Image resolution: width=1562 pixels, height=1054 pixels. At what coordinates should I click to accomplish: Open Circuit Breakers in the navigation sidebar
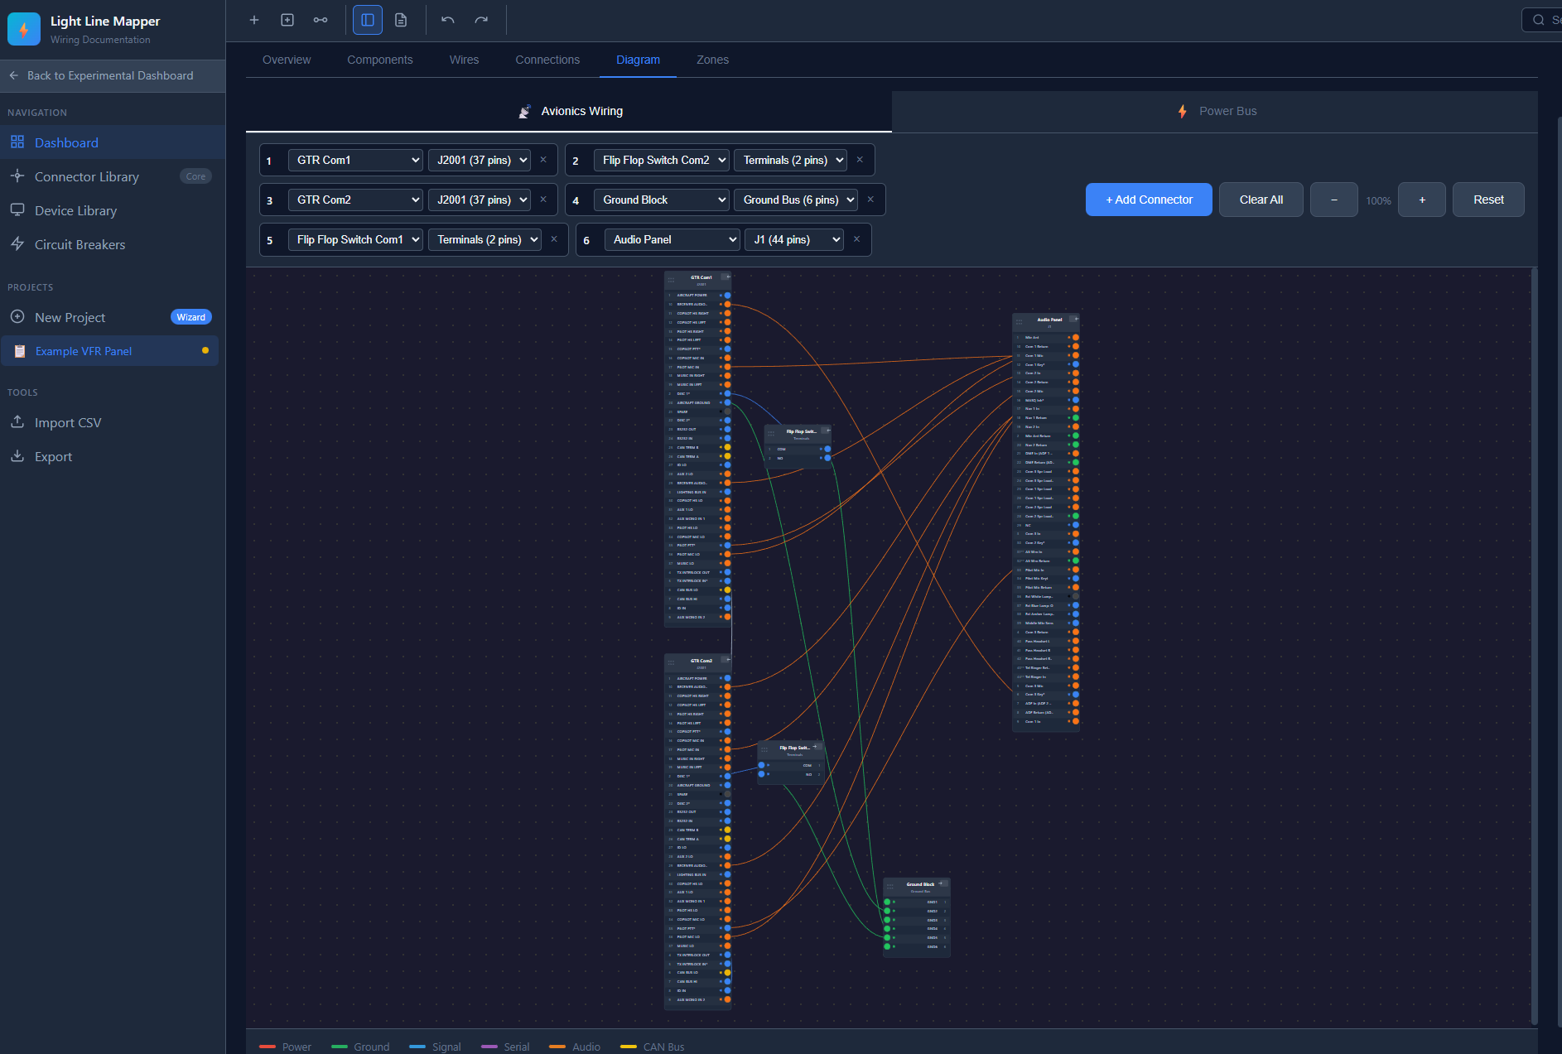pyautogui.click(x=80, y=244)
